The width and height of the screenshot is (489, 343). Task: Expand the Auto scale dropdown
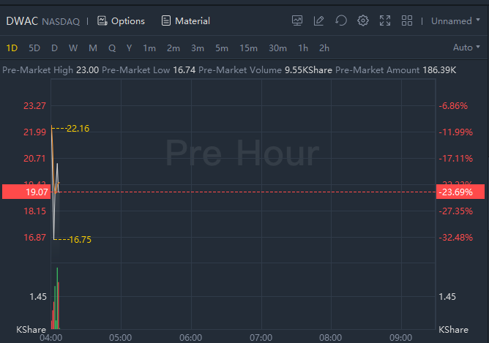pos(467,48)
